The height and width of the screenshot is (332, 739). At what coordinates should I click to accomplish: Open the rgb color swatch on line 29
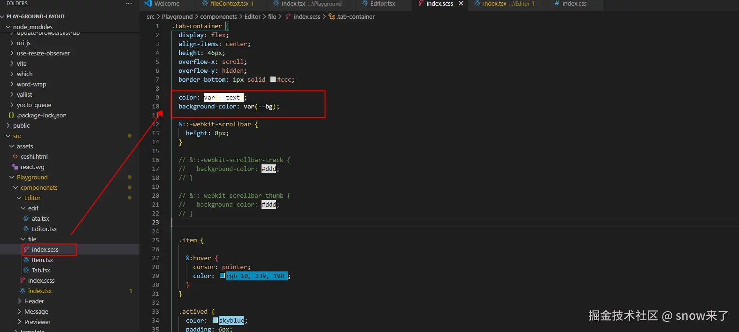coord(222,276)
